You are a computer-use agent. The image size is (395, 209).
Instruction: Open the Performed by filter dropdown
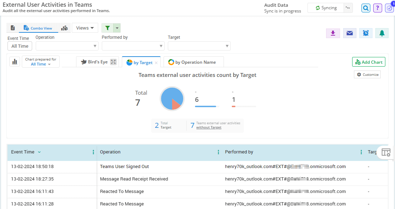133,46
